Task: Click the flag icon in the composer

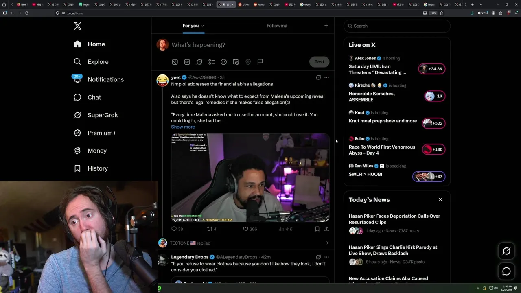Action: tap(260, 62)
